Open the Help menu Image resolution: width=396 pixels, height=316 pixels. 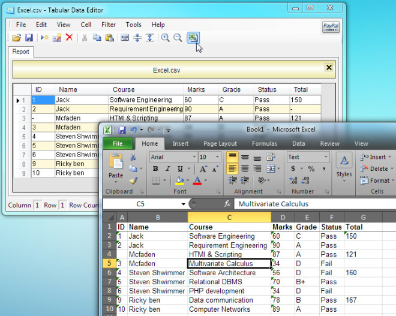[158, 25]
